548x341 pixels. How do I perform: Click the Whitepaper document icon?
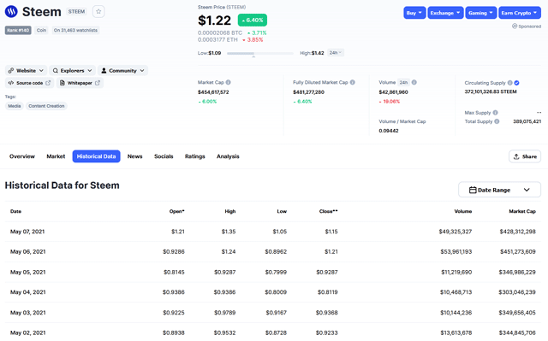pyautogui.click(x=63, y=83)
